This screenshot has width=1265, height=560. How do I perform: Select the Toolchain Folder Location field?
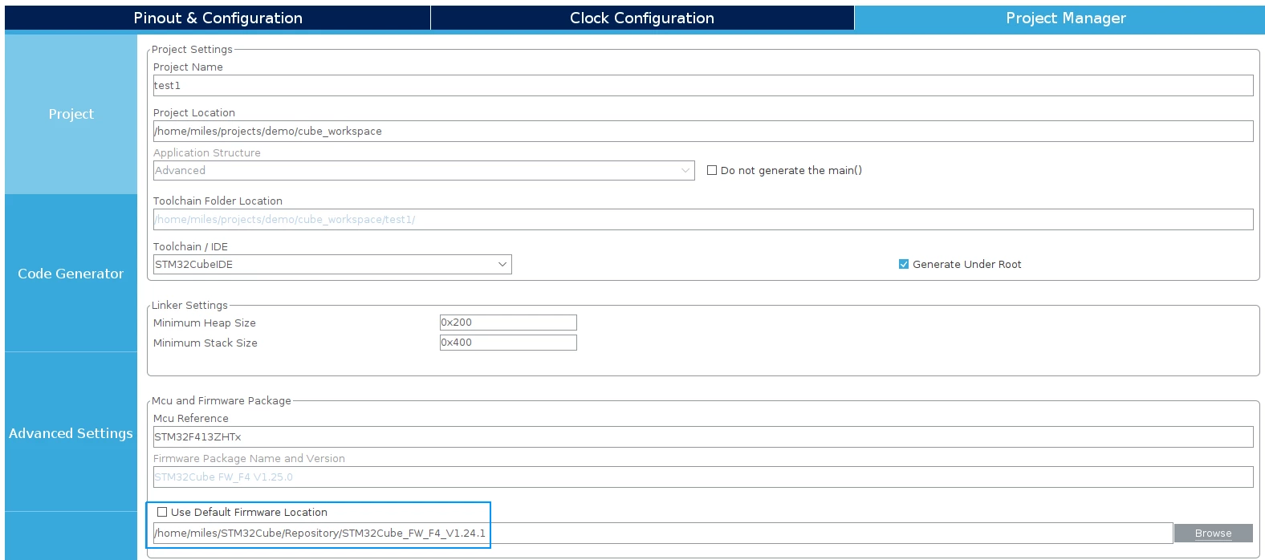[x=703, y=219]
